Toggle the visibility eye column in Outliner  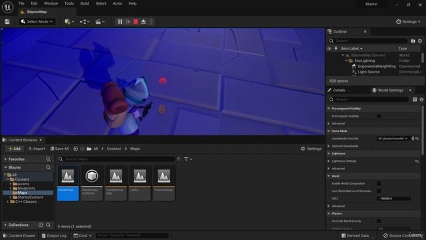[329, 49]
